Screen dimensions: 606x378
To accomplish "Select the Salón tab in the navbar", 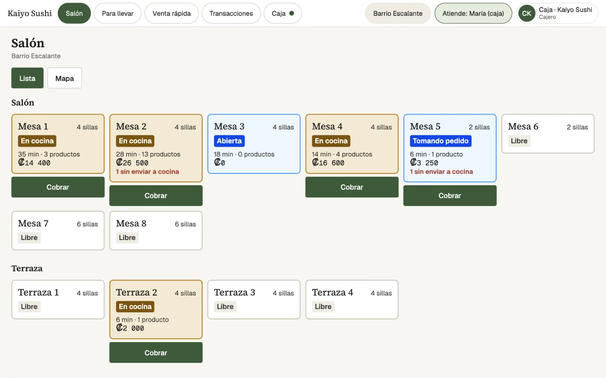I will coord(74,13).
